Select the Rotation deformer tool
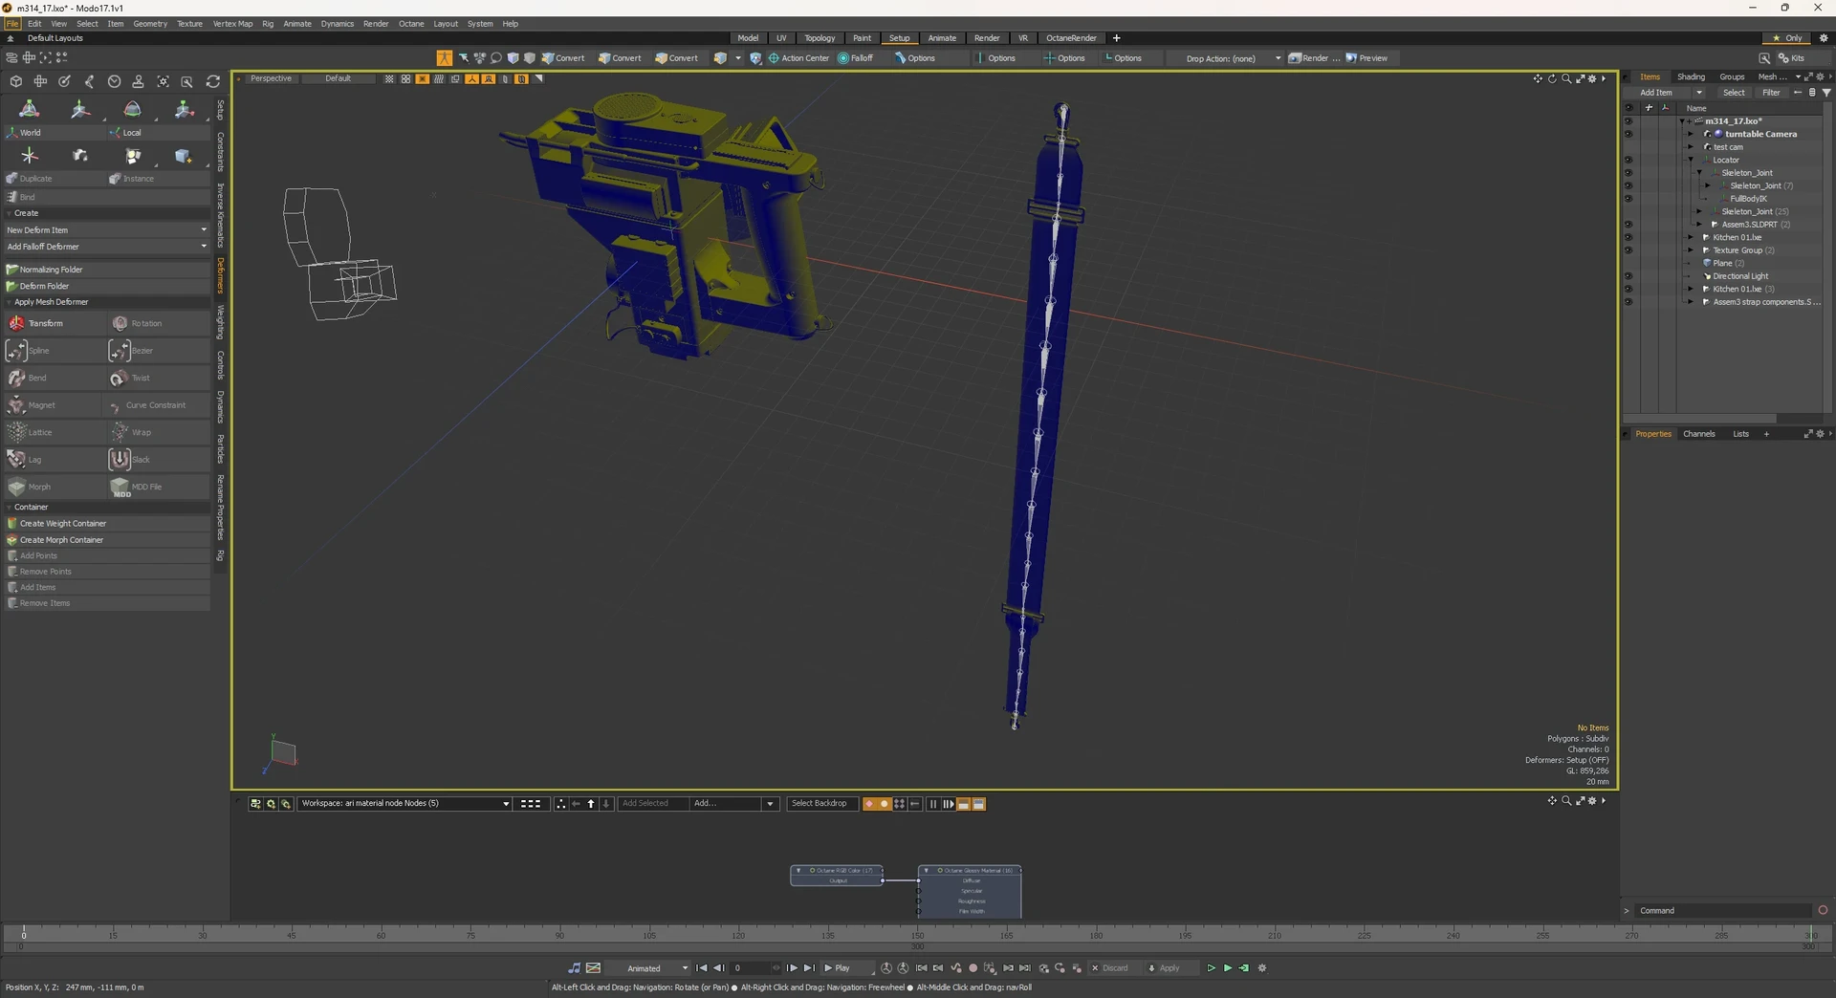This screenshot has height=998, width=1836. (158, 323)
